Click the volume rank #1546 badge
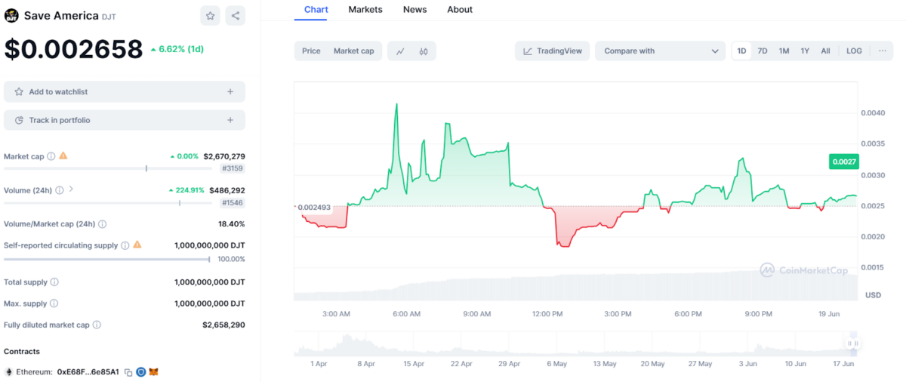This screenshot has width=906, height=382. click(x=233, y=203)
